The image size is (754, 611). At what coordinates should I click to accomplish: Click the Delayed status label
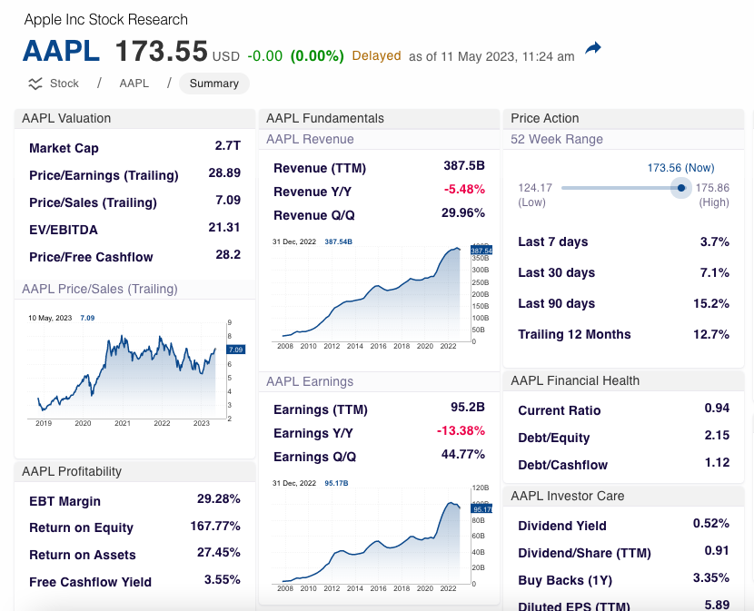click(x=376, y=55)
